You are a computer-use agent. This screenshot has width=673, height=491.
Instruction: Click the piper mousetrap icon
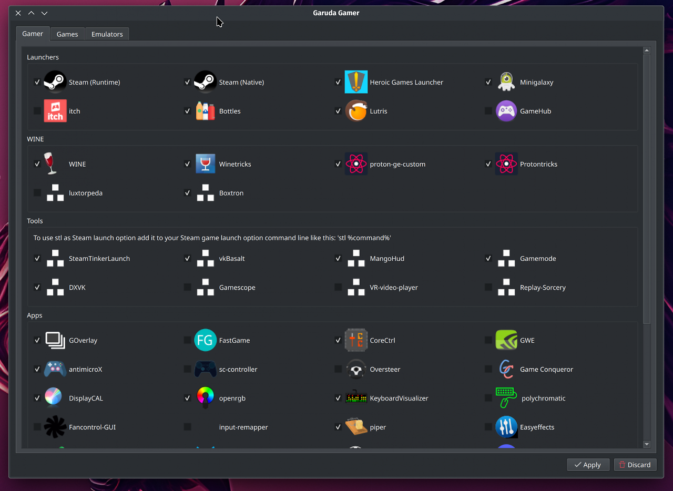coord(356,427)
